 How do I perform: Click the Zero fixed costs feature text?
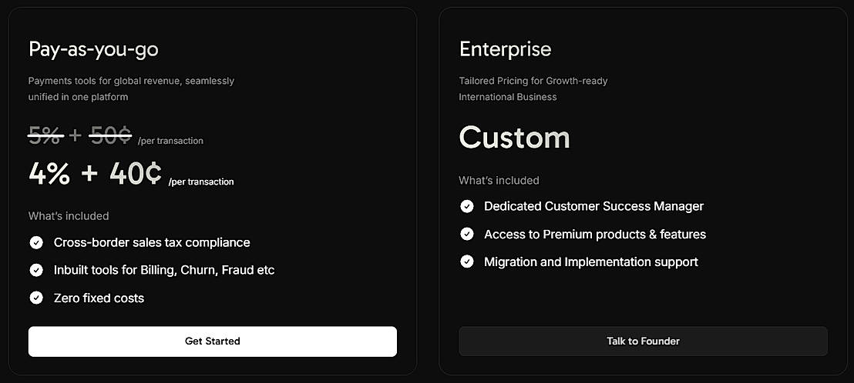99,298
